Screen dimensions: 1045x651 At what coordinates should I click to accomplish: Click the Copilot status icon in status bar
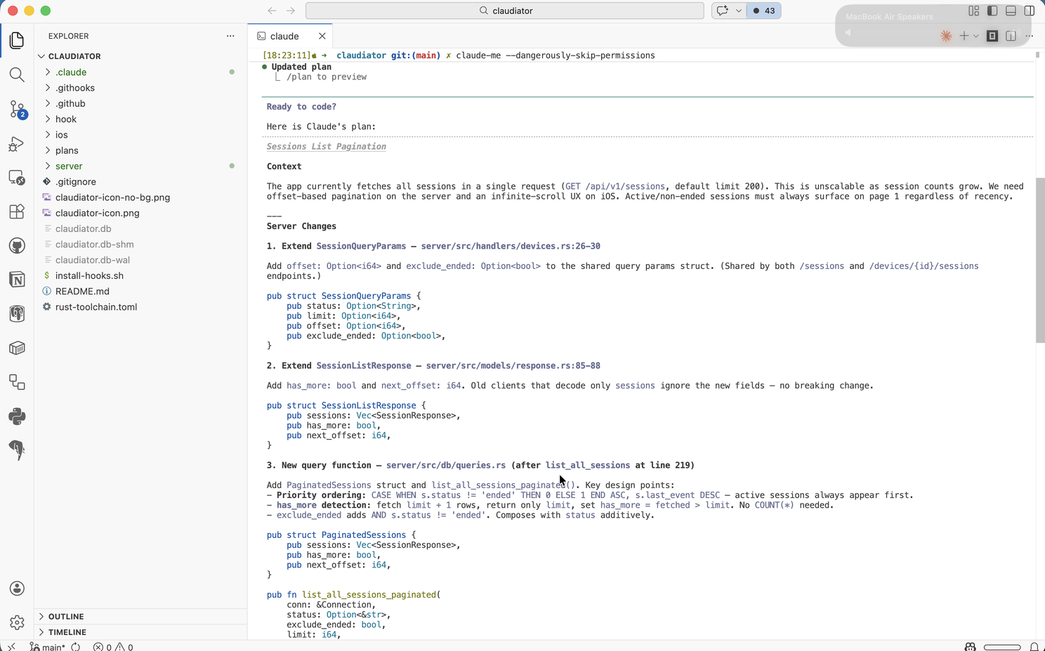click(x=970, y=646)
